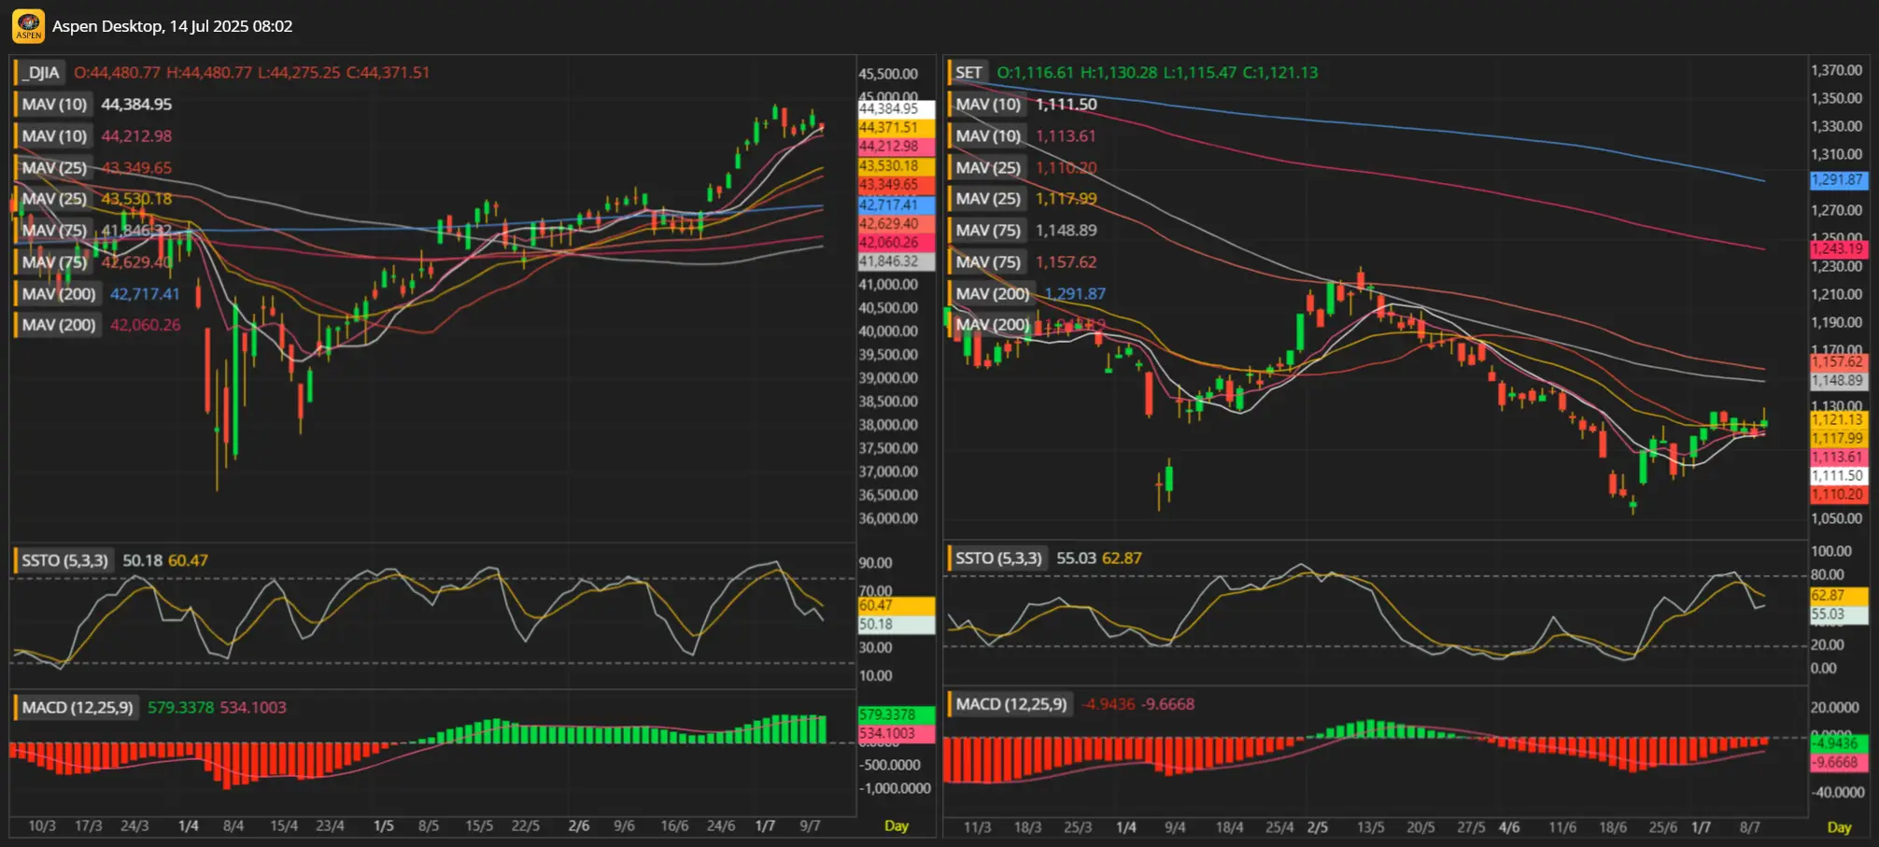Click the blue 42,717.41 price tag
This screenshot has width=1879, height=847.
(895, 205)
